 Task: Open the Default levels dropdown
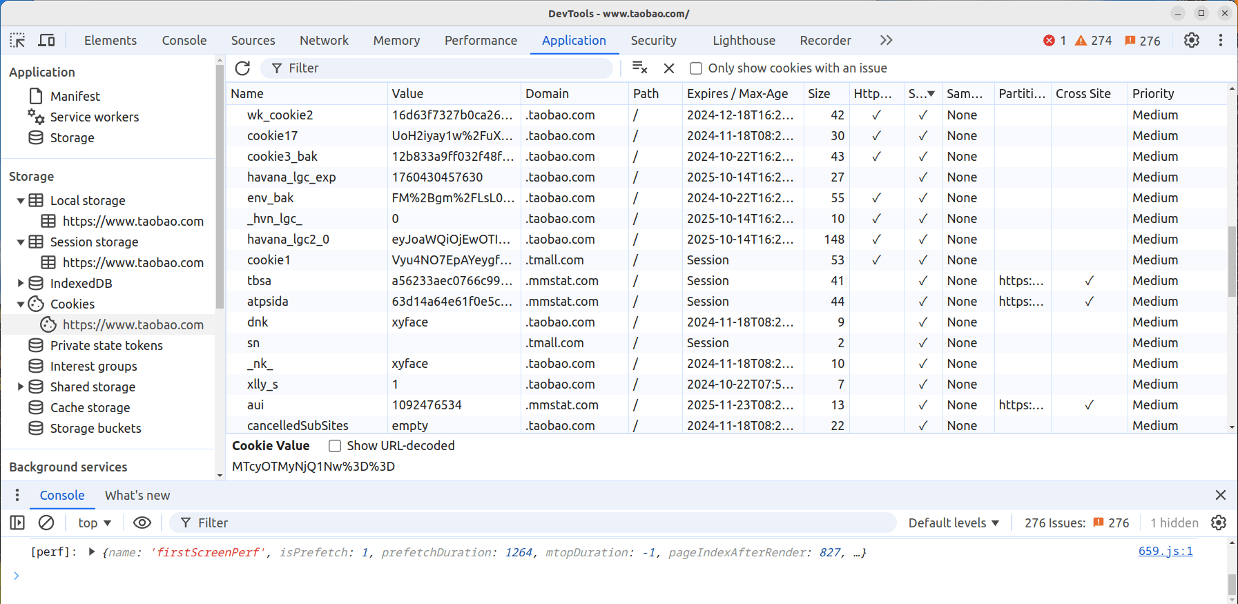[x=954, y=523]
